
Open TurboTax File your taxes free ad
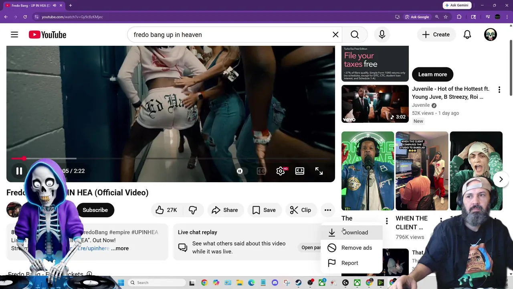pos(375,63)
